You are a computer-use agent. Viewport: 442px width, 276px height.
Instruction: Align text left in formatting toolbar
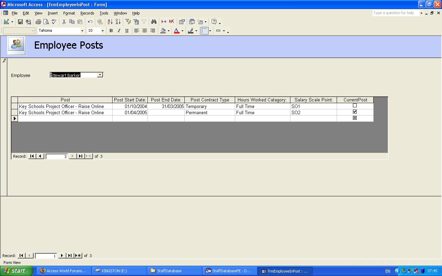(x=137, y=31)
